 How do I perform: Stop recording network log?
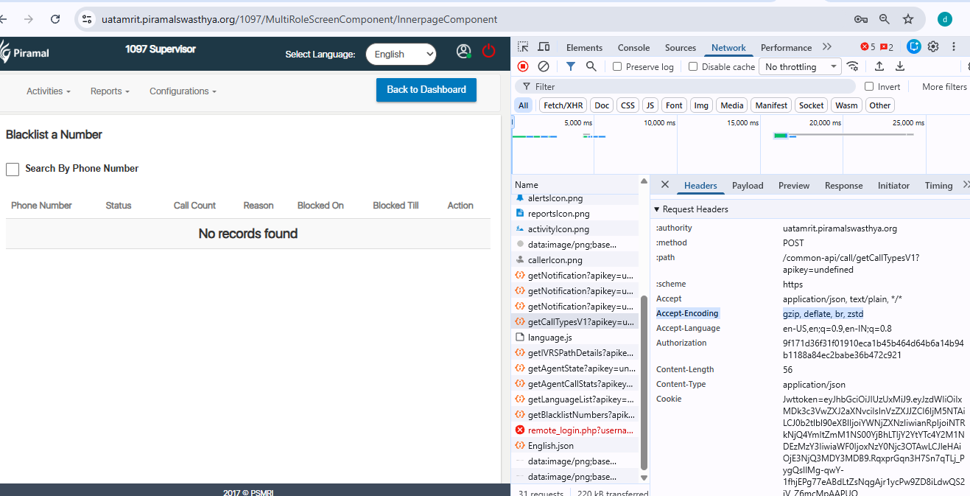523,66
